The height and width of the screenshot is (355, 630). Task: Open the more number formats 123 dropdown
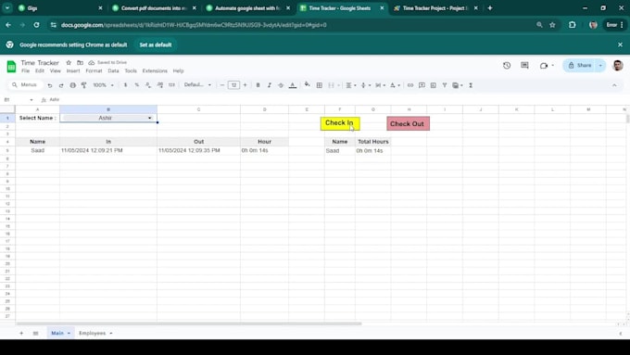click(171, 85)
